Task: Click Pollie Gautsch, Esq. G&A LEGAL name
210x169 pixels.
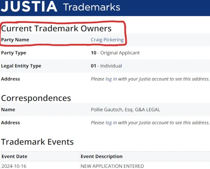Action: tap(125, 110)
